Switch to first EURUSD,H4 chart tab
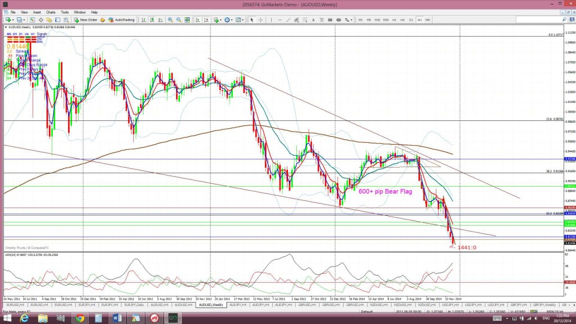 pos(15,305)
